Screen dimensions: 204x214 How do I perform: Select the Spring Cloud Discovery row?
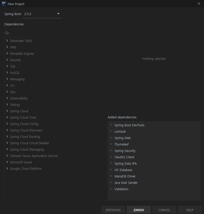53,130
